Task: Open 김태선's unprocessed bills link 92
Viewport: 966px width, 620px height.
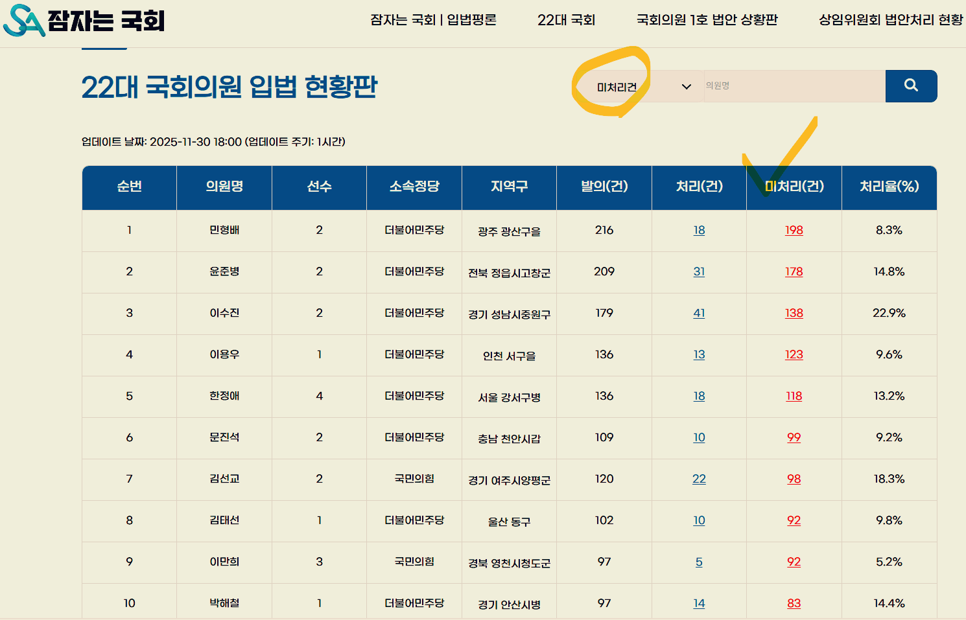Action: (794, 520)
